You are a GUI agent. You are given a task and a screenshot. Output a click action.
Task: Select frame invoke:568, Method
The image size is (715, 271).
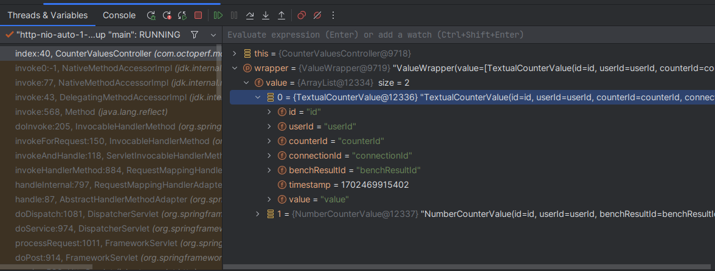tap(111, 112)
